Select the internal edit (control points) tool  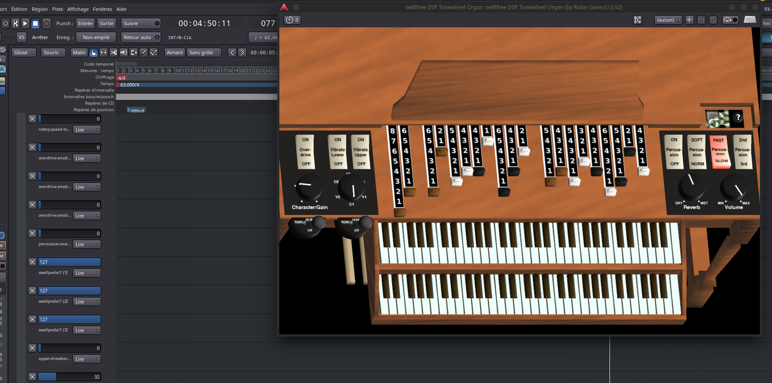pyautogui.click(x=153, y=53)
